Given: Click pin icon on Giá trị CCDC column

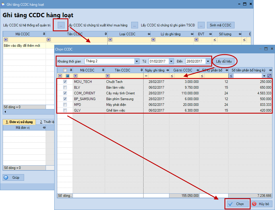Looking at the screenshot, I should pos(197,70).
